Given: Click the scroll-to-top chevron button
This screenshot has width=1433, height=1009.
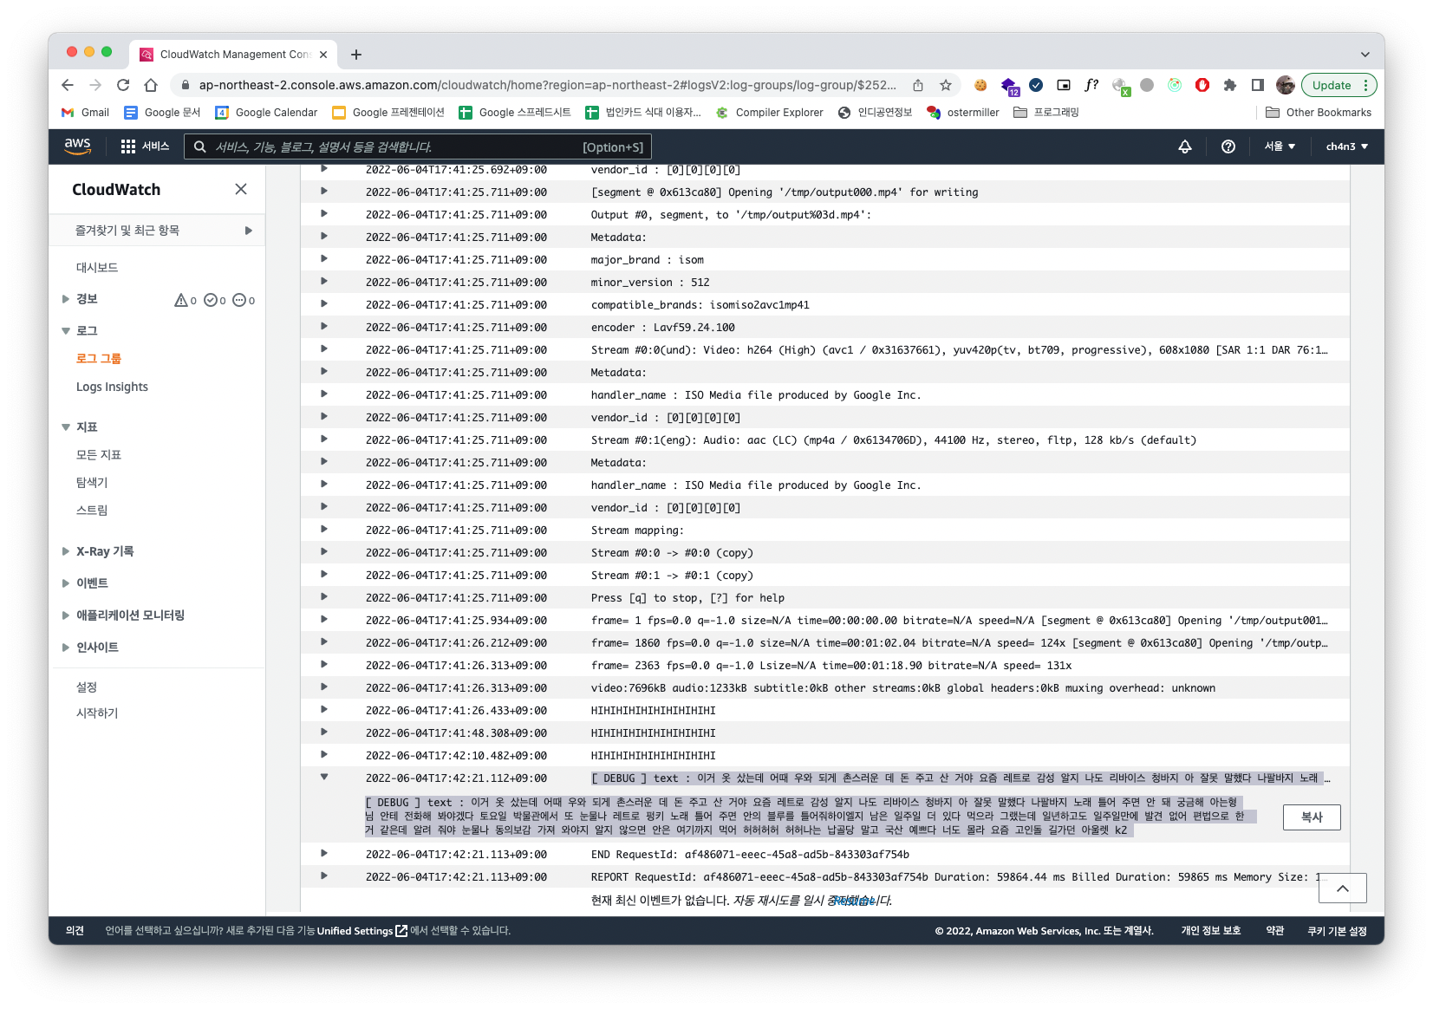Looking at the screenshot, I should coord(1342,888).
